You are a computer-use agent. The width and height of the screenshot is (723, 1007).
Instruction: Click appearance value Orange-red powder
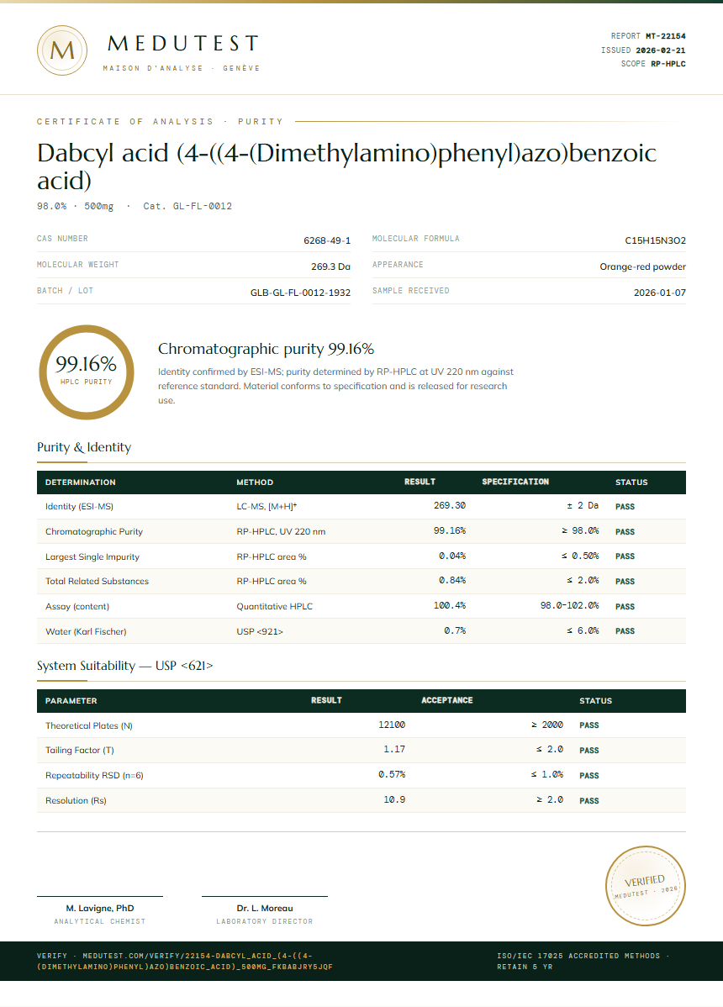click(x=643, y=266)
